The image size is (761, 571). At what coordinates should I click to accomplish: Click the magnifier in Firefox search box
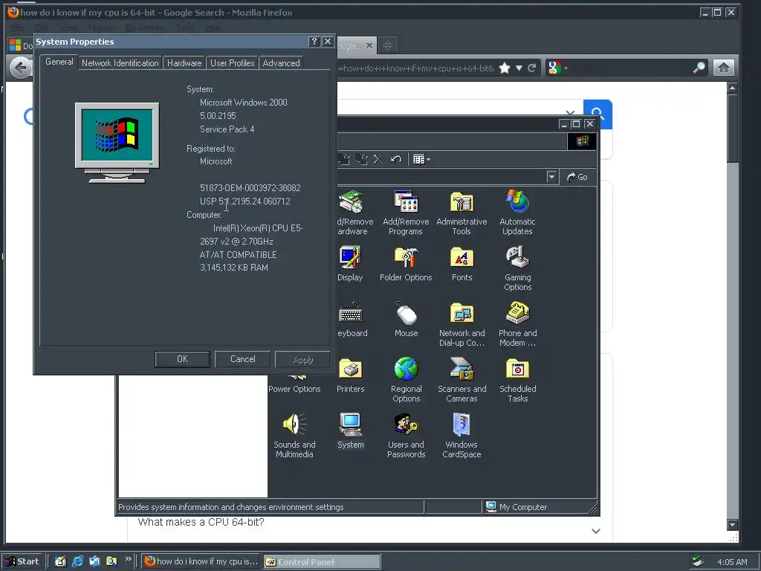tap(699, 68)
